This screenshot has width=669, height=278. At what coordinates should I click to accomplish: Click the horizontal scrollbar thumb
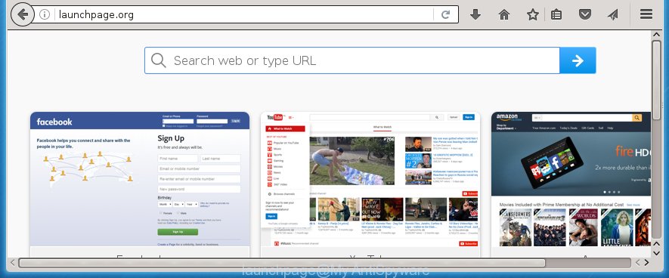pos(282,263)
